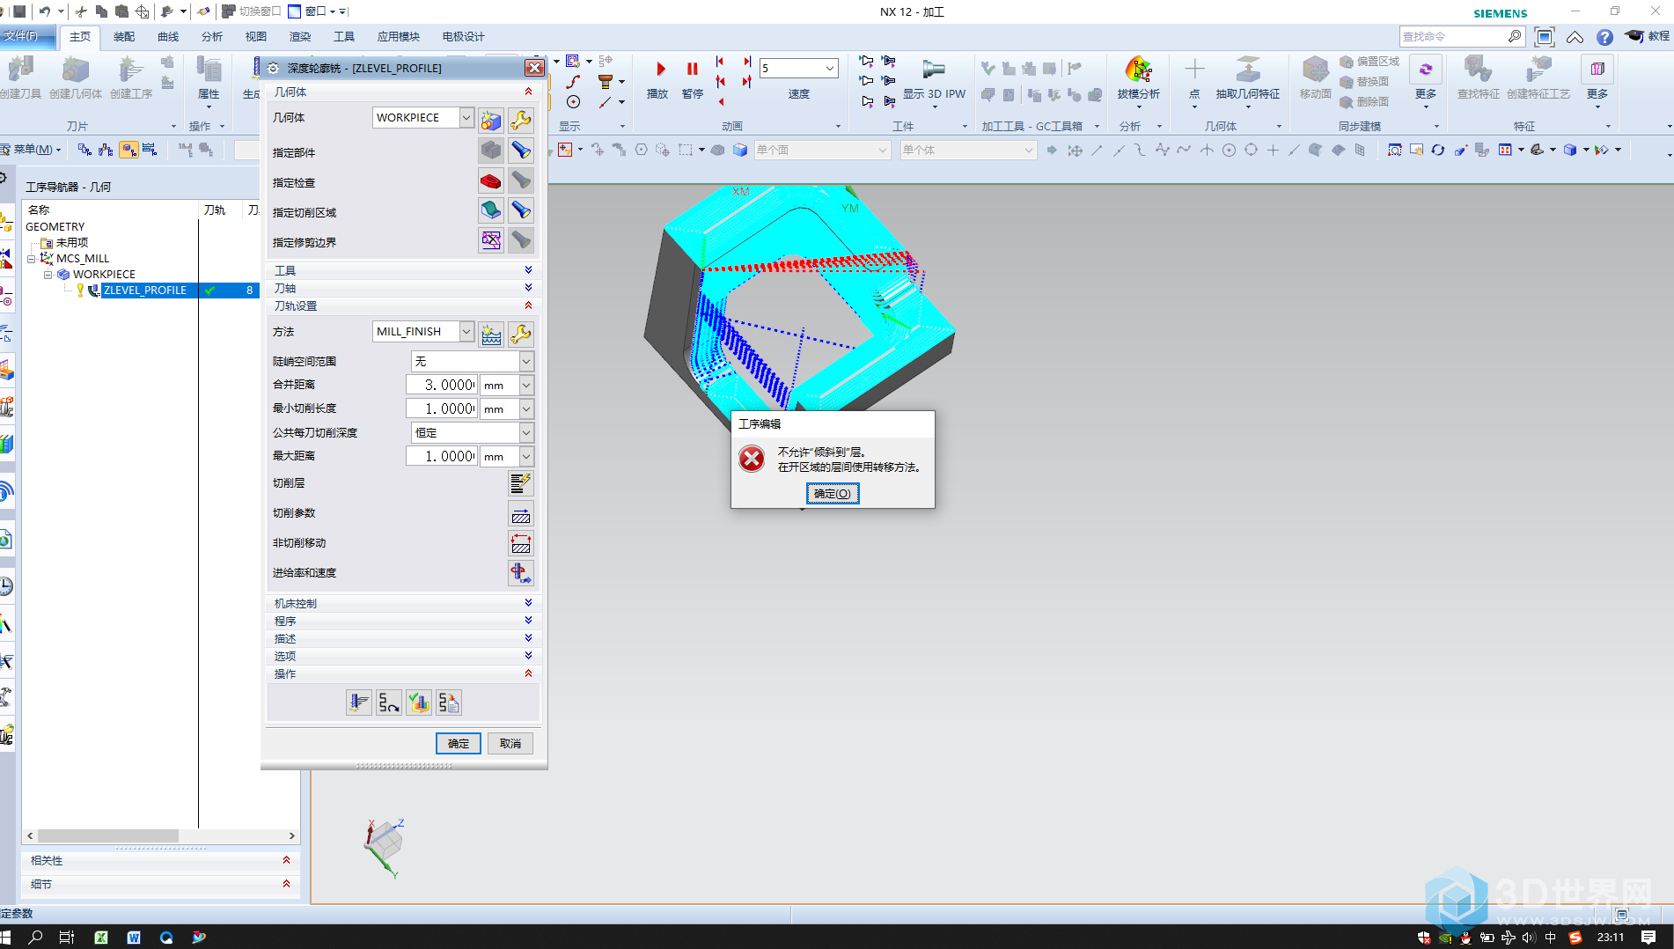Click the Generate tool path icon
Viewport: 1674px width, 949px height.
pos(359,703)
